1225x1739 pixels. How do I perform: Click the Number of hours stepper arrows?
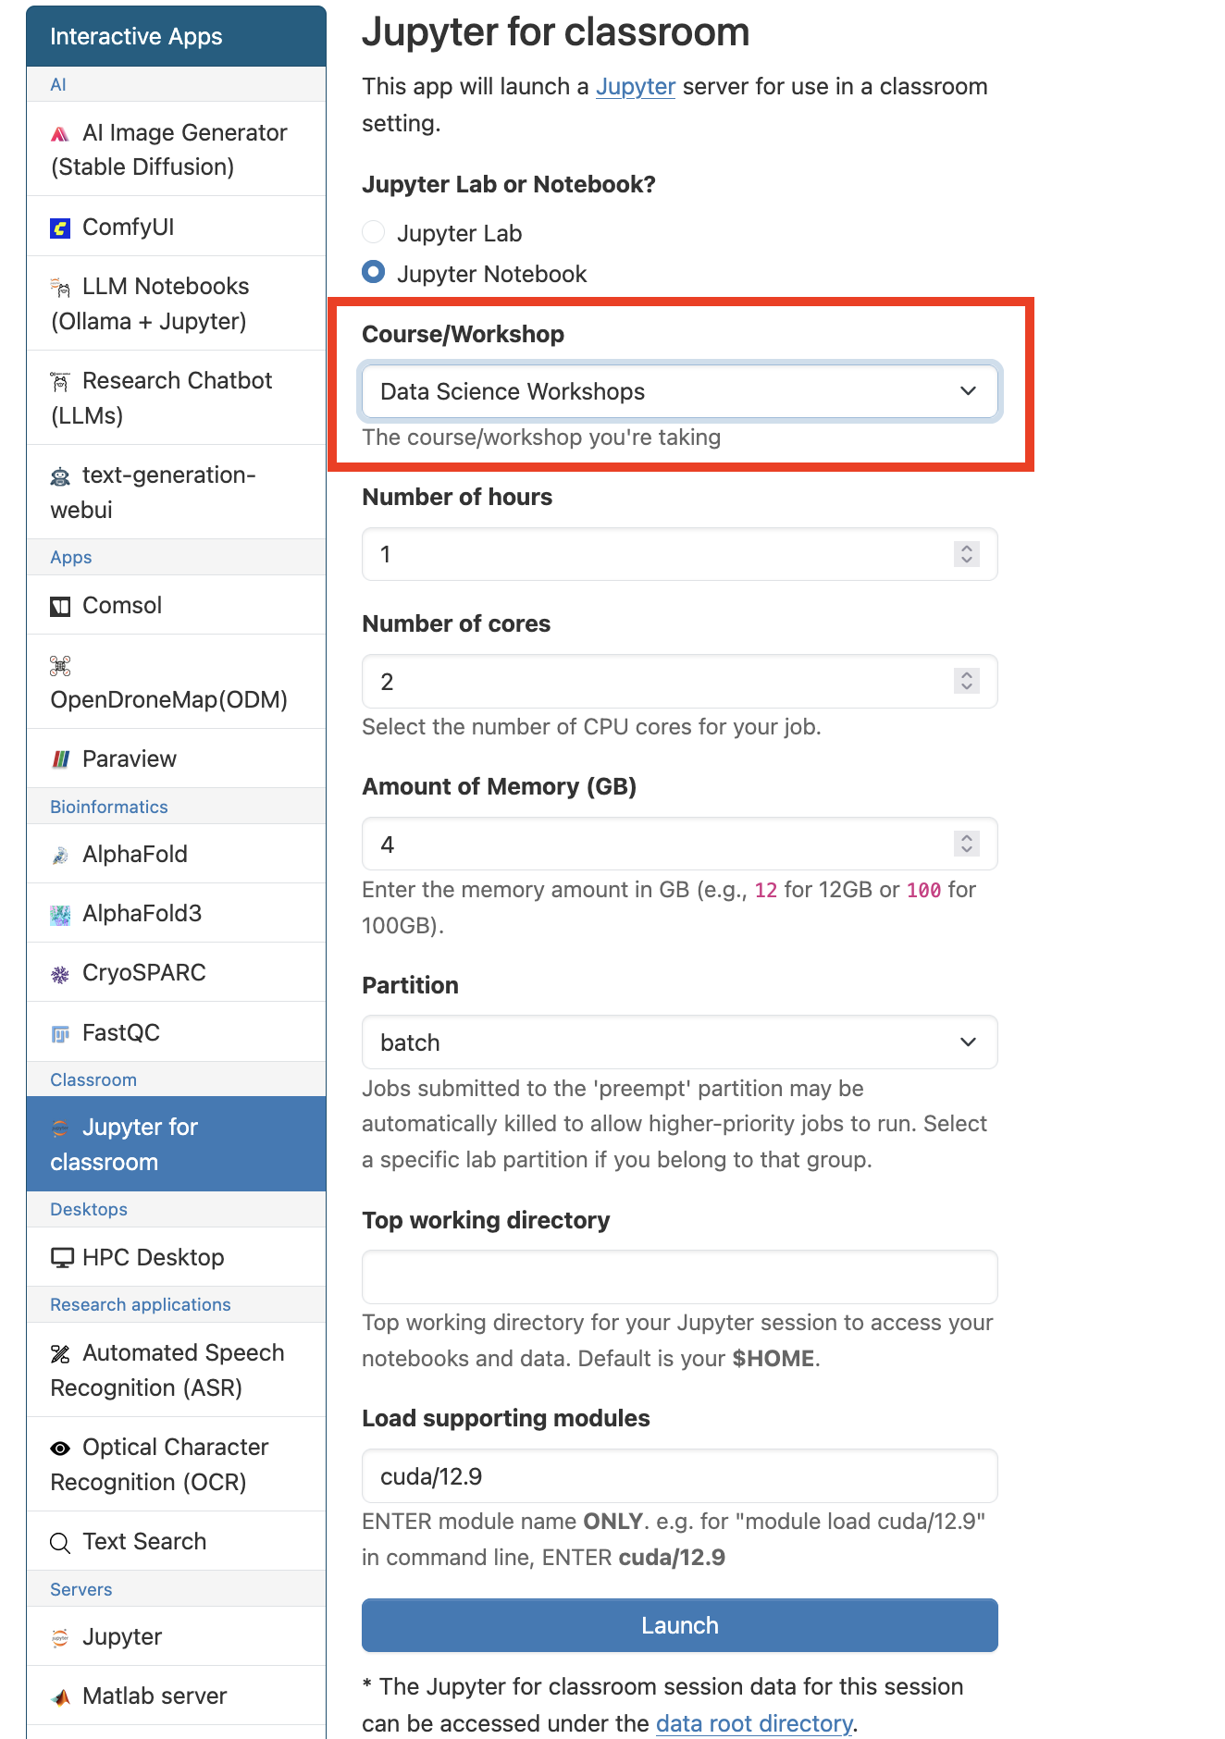click(x=966, y=554)
